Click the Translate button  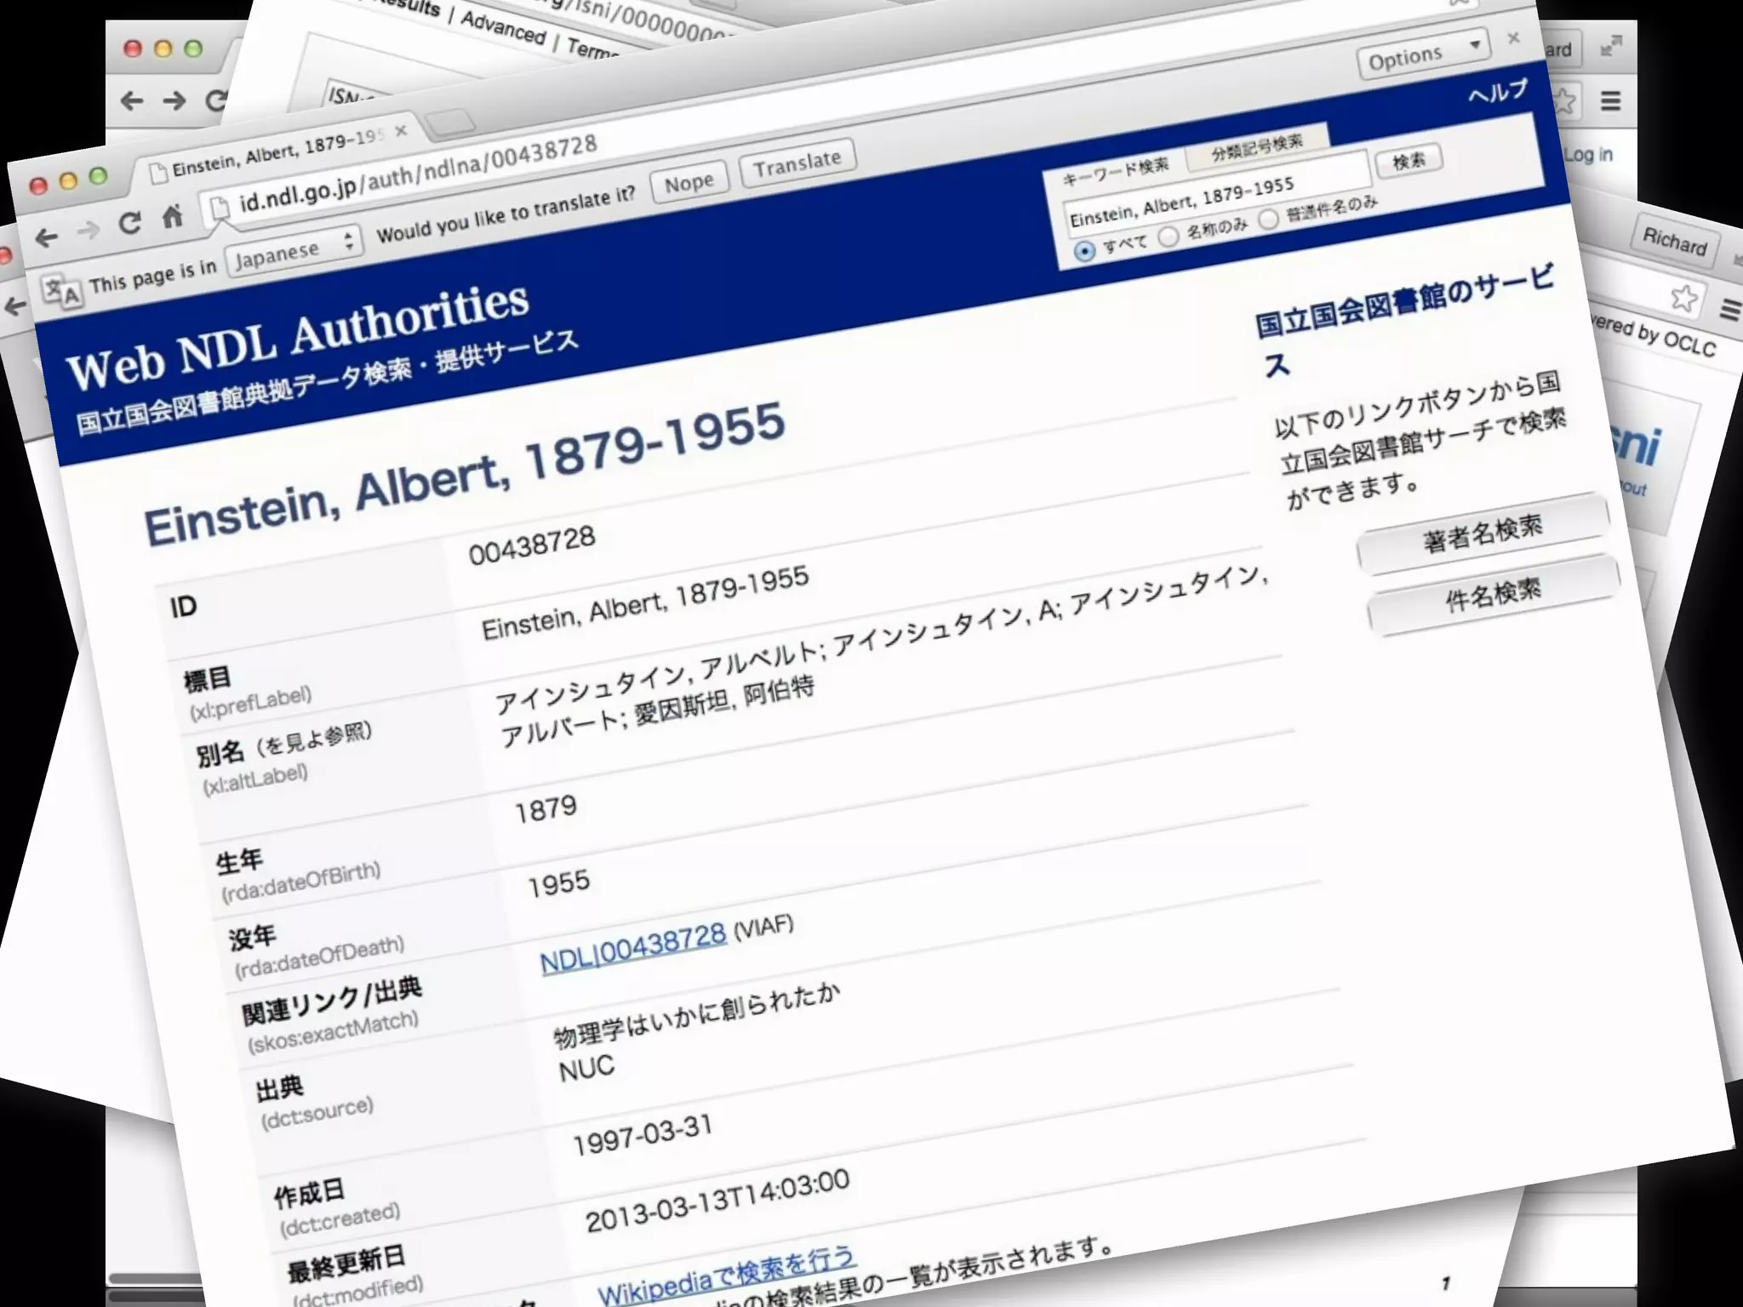[797, 163]
